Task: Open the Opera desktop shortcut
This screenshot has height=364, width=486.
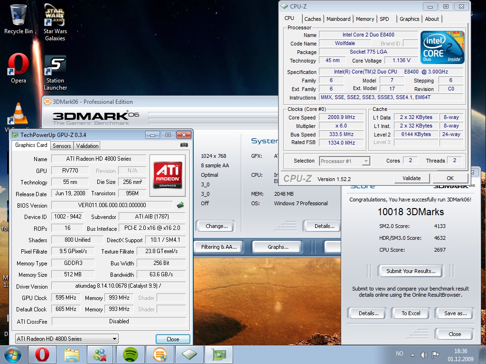Action: point(19,68)
